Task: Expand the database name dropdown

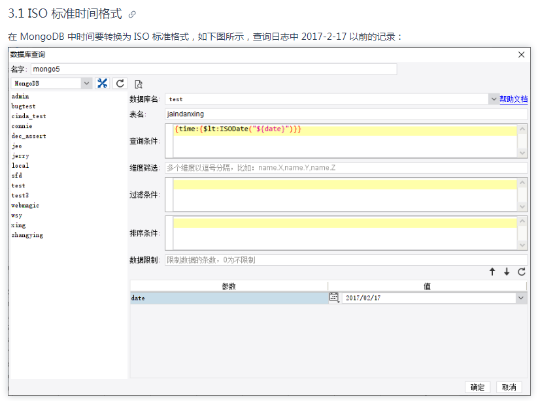Action: (x=494, y=99)
